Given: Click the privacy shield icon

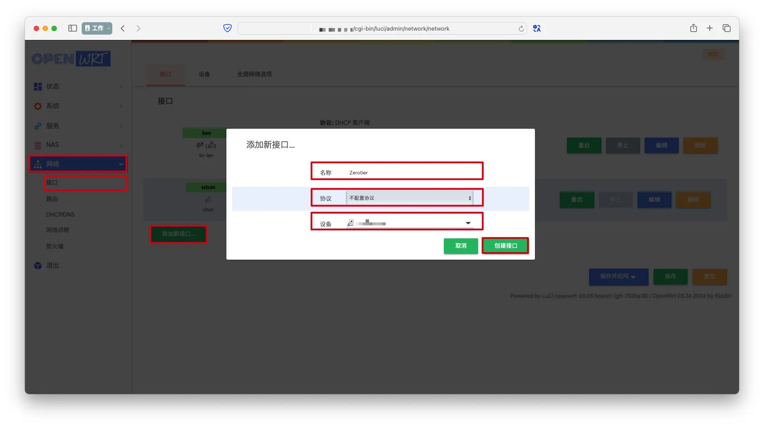Looking at the screenshot, I should pyautogui.click(x=227, y=28).
